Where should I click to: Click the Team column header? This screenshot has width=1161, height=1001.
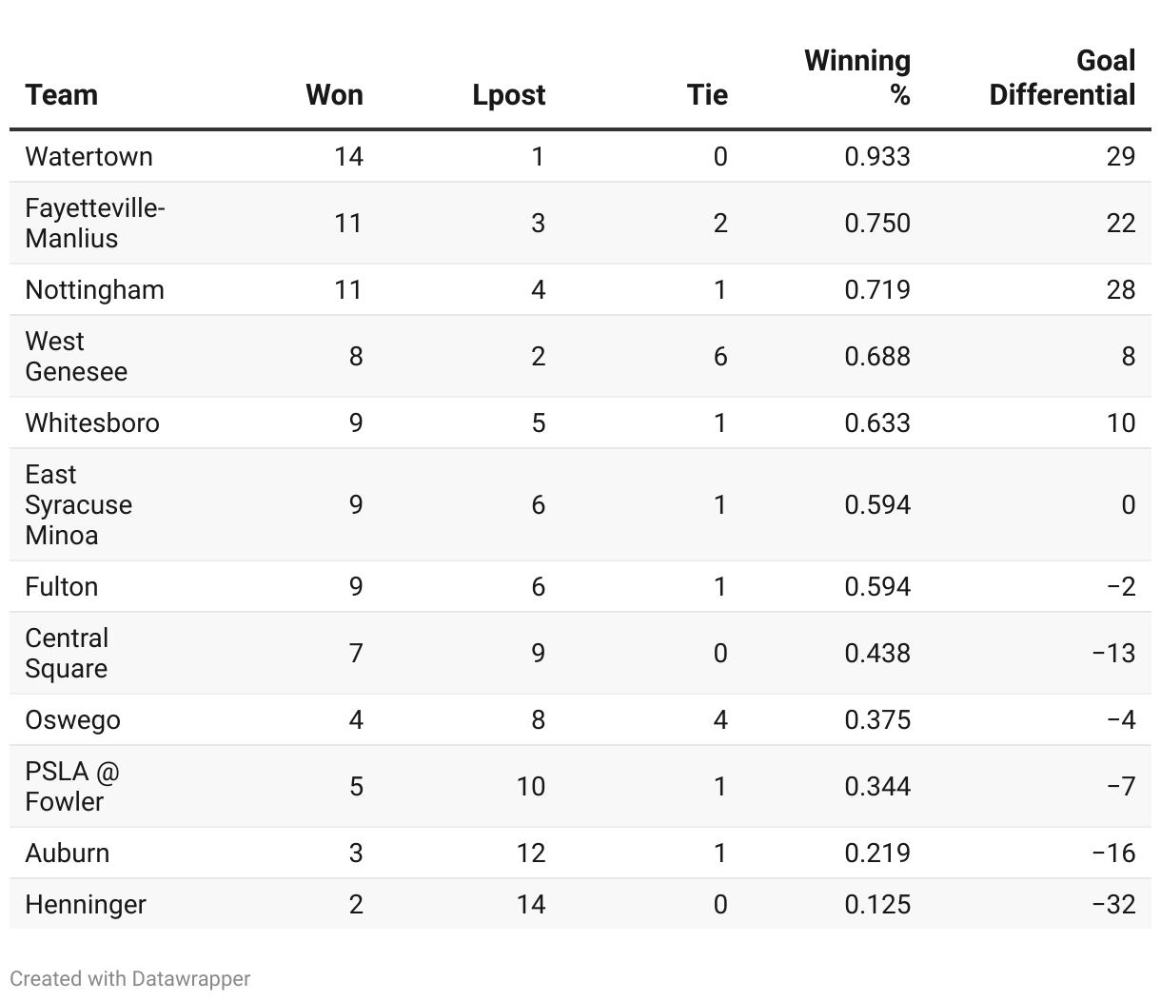[62, 95]
